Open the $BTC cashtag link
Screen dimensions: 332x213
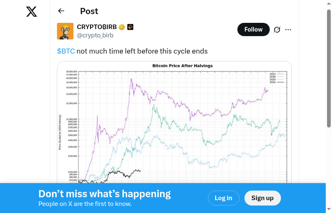point(66,51)
